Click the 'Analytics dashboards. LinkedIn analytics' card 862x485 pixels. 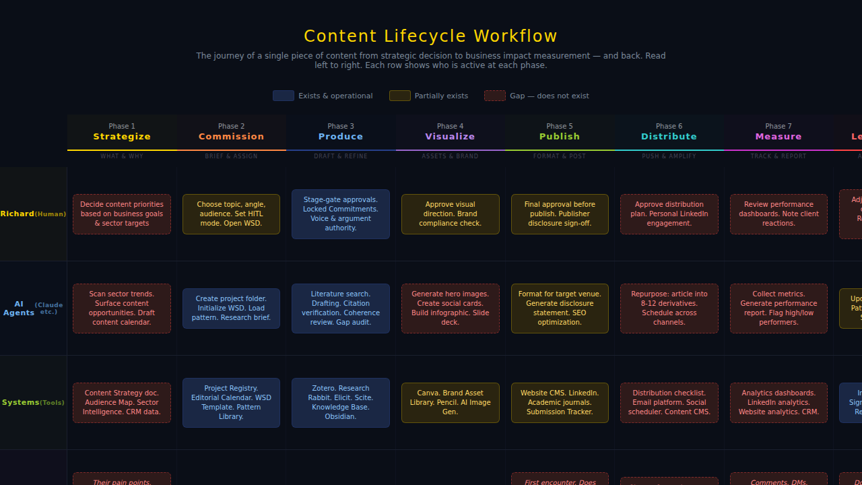coord(778,402)
